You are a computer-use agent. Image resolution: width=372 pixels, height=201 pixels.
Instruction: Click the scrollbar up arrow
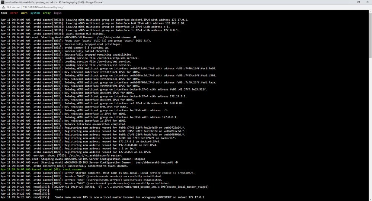tap(370, 11)
